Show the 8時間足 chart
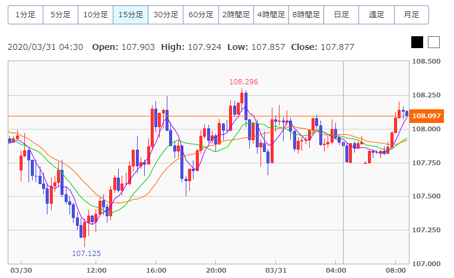This screenshot has height=278, width=454. pyautogui.click(x=306, y=15)
